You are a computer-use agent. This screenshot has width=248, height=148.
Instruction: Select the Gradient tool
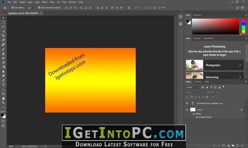coord(3,67)
